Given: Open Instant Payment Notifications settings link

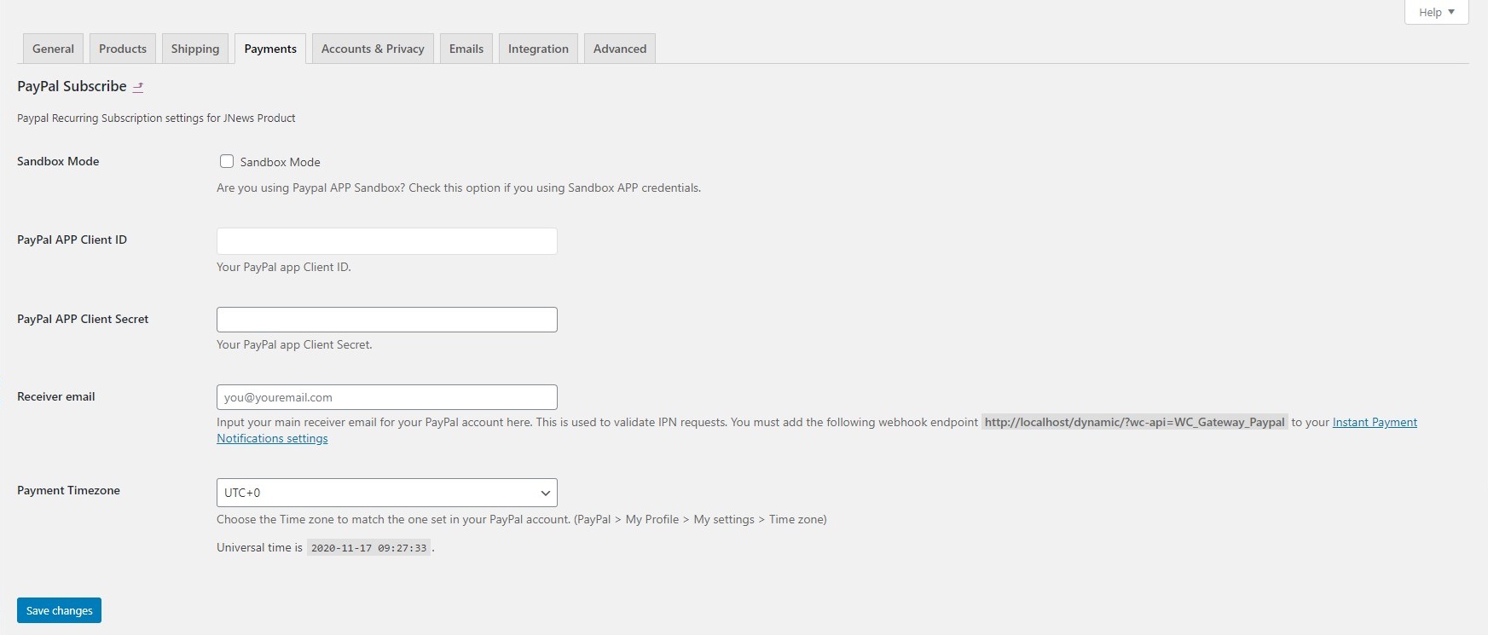Looking at the screenshot, I should click(x=1375, y=422).
